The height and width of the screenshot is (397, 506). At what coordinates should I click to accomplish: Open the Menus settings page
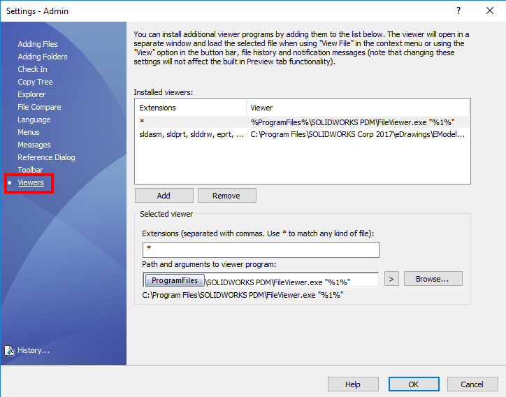[x=29, y=132]
